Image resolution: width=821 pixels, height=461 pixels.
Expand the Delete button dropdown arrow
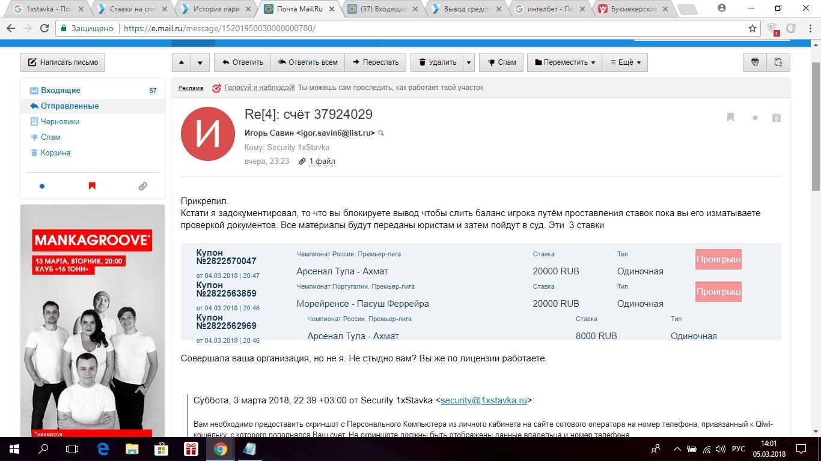pyautogui.click(x=469, y=62)
